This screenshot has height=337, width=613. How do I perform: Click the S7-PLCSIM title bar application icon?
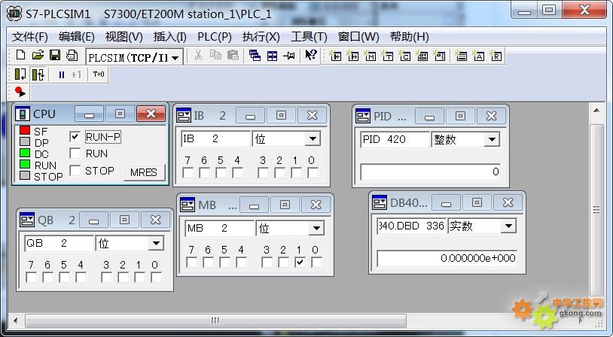14,14
